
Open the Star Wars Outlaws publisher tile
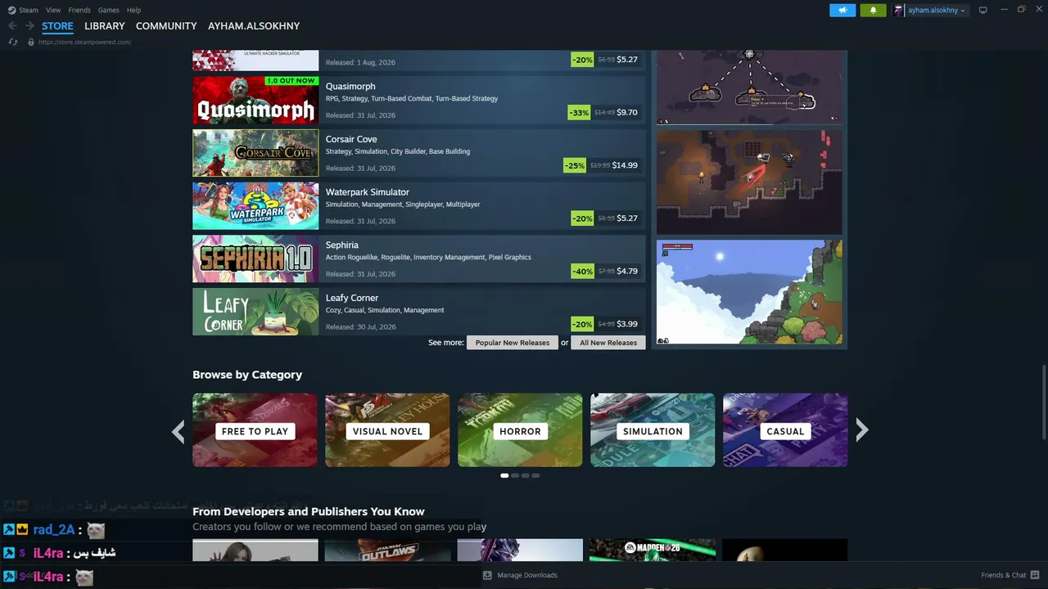(x=387, y=550)
